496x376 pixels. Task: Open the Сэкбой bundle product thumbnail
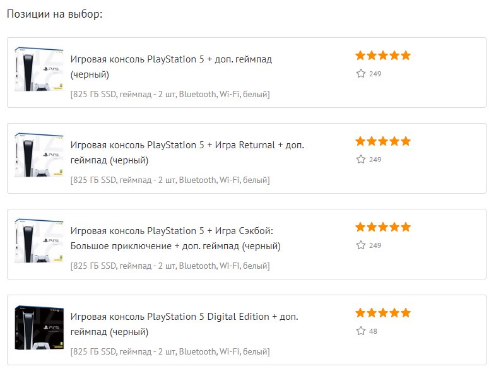(38, 242)
